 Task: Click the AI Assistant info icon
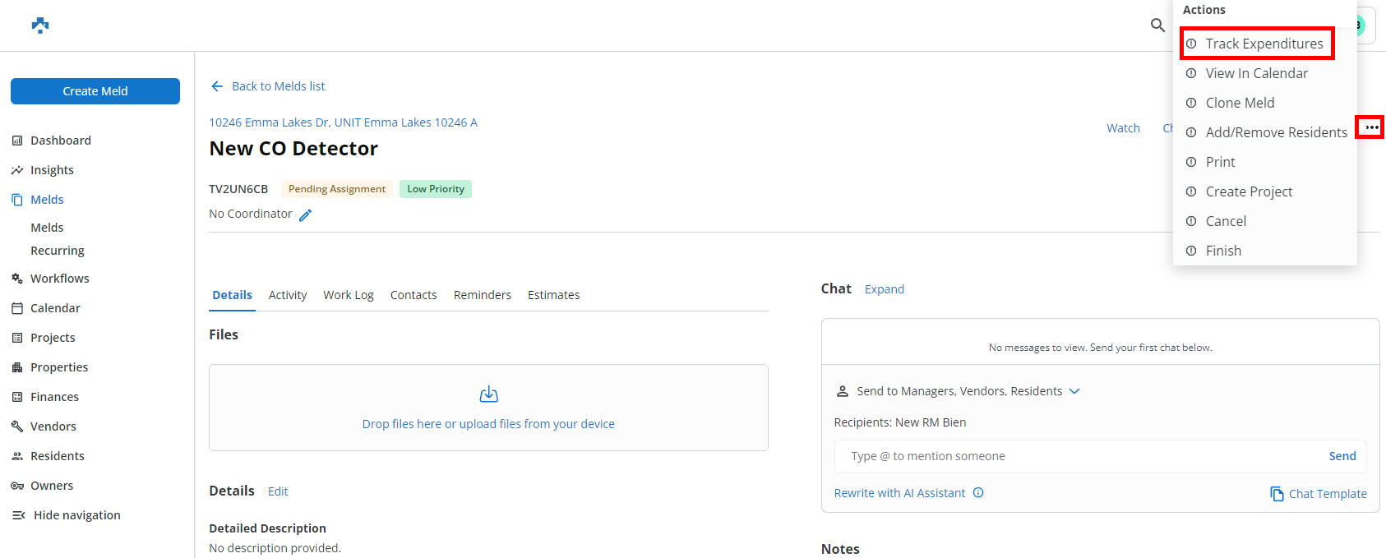978,493
